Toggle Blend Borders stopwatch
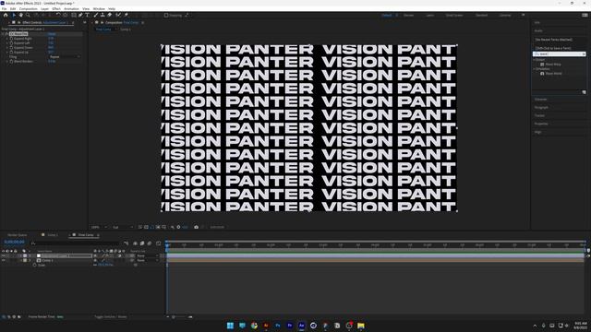This screenshot has width=591, height=332. [11, 62]
